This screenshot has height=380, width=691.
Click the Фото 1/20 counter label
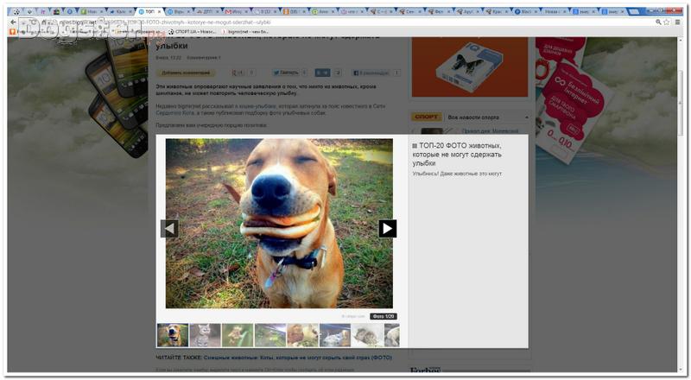click(384, 316)
